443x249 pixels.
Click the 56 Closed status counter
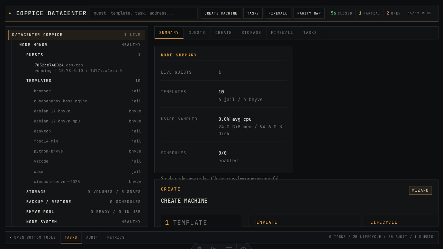pos(341,13)
